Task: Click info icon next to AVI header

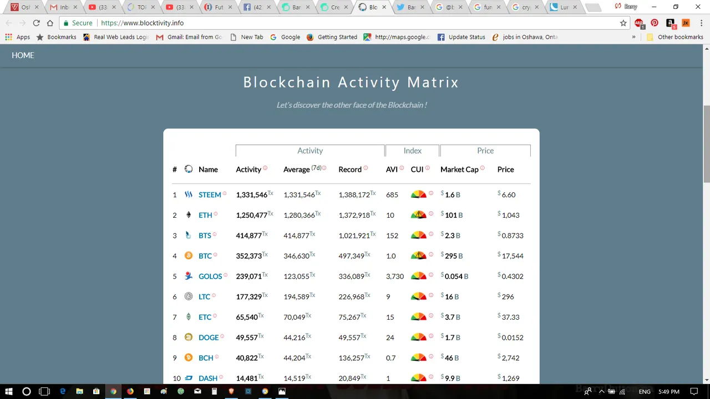Action: [402, 168]
